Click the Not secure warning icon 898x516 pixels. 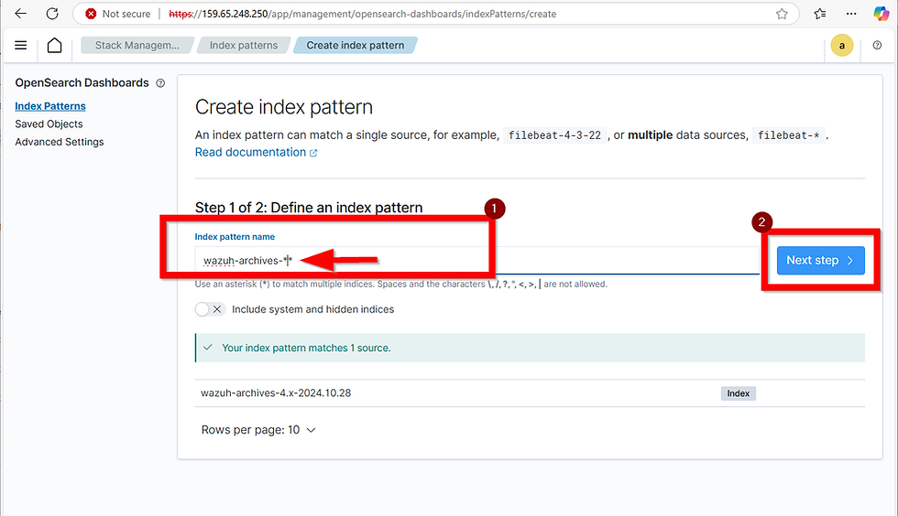[x=91, y=14]
